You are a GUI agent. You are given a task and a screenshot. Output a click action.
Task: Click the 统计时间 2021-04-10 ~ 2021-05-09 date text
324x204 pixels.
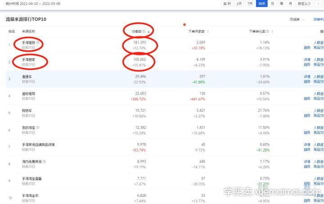[33, 4]
